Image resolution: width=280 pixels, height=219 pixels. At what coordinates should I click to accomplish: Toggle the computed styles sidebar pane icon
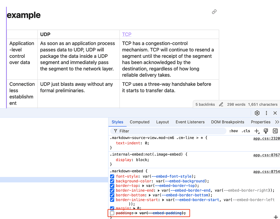click(275, 131)
